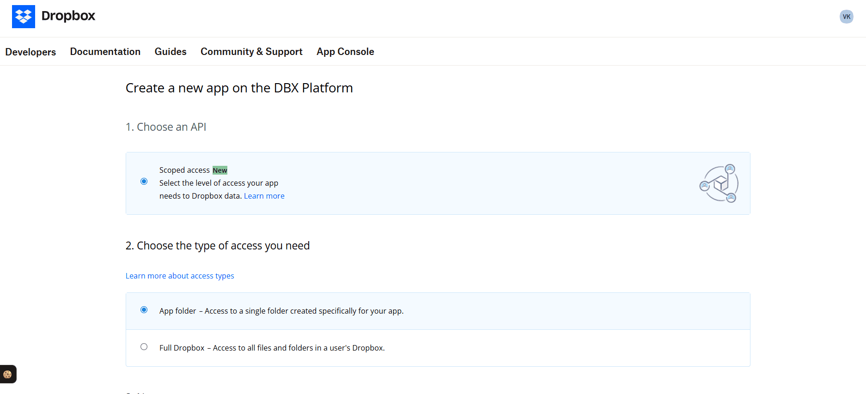Open the cookie preferences icon

point(7,374)
